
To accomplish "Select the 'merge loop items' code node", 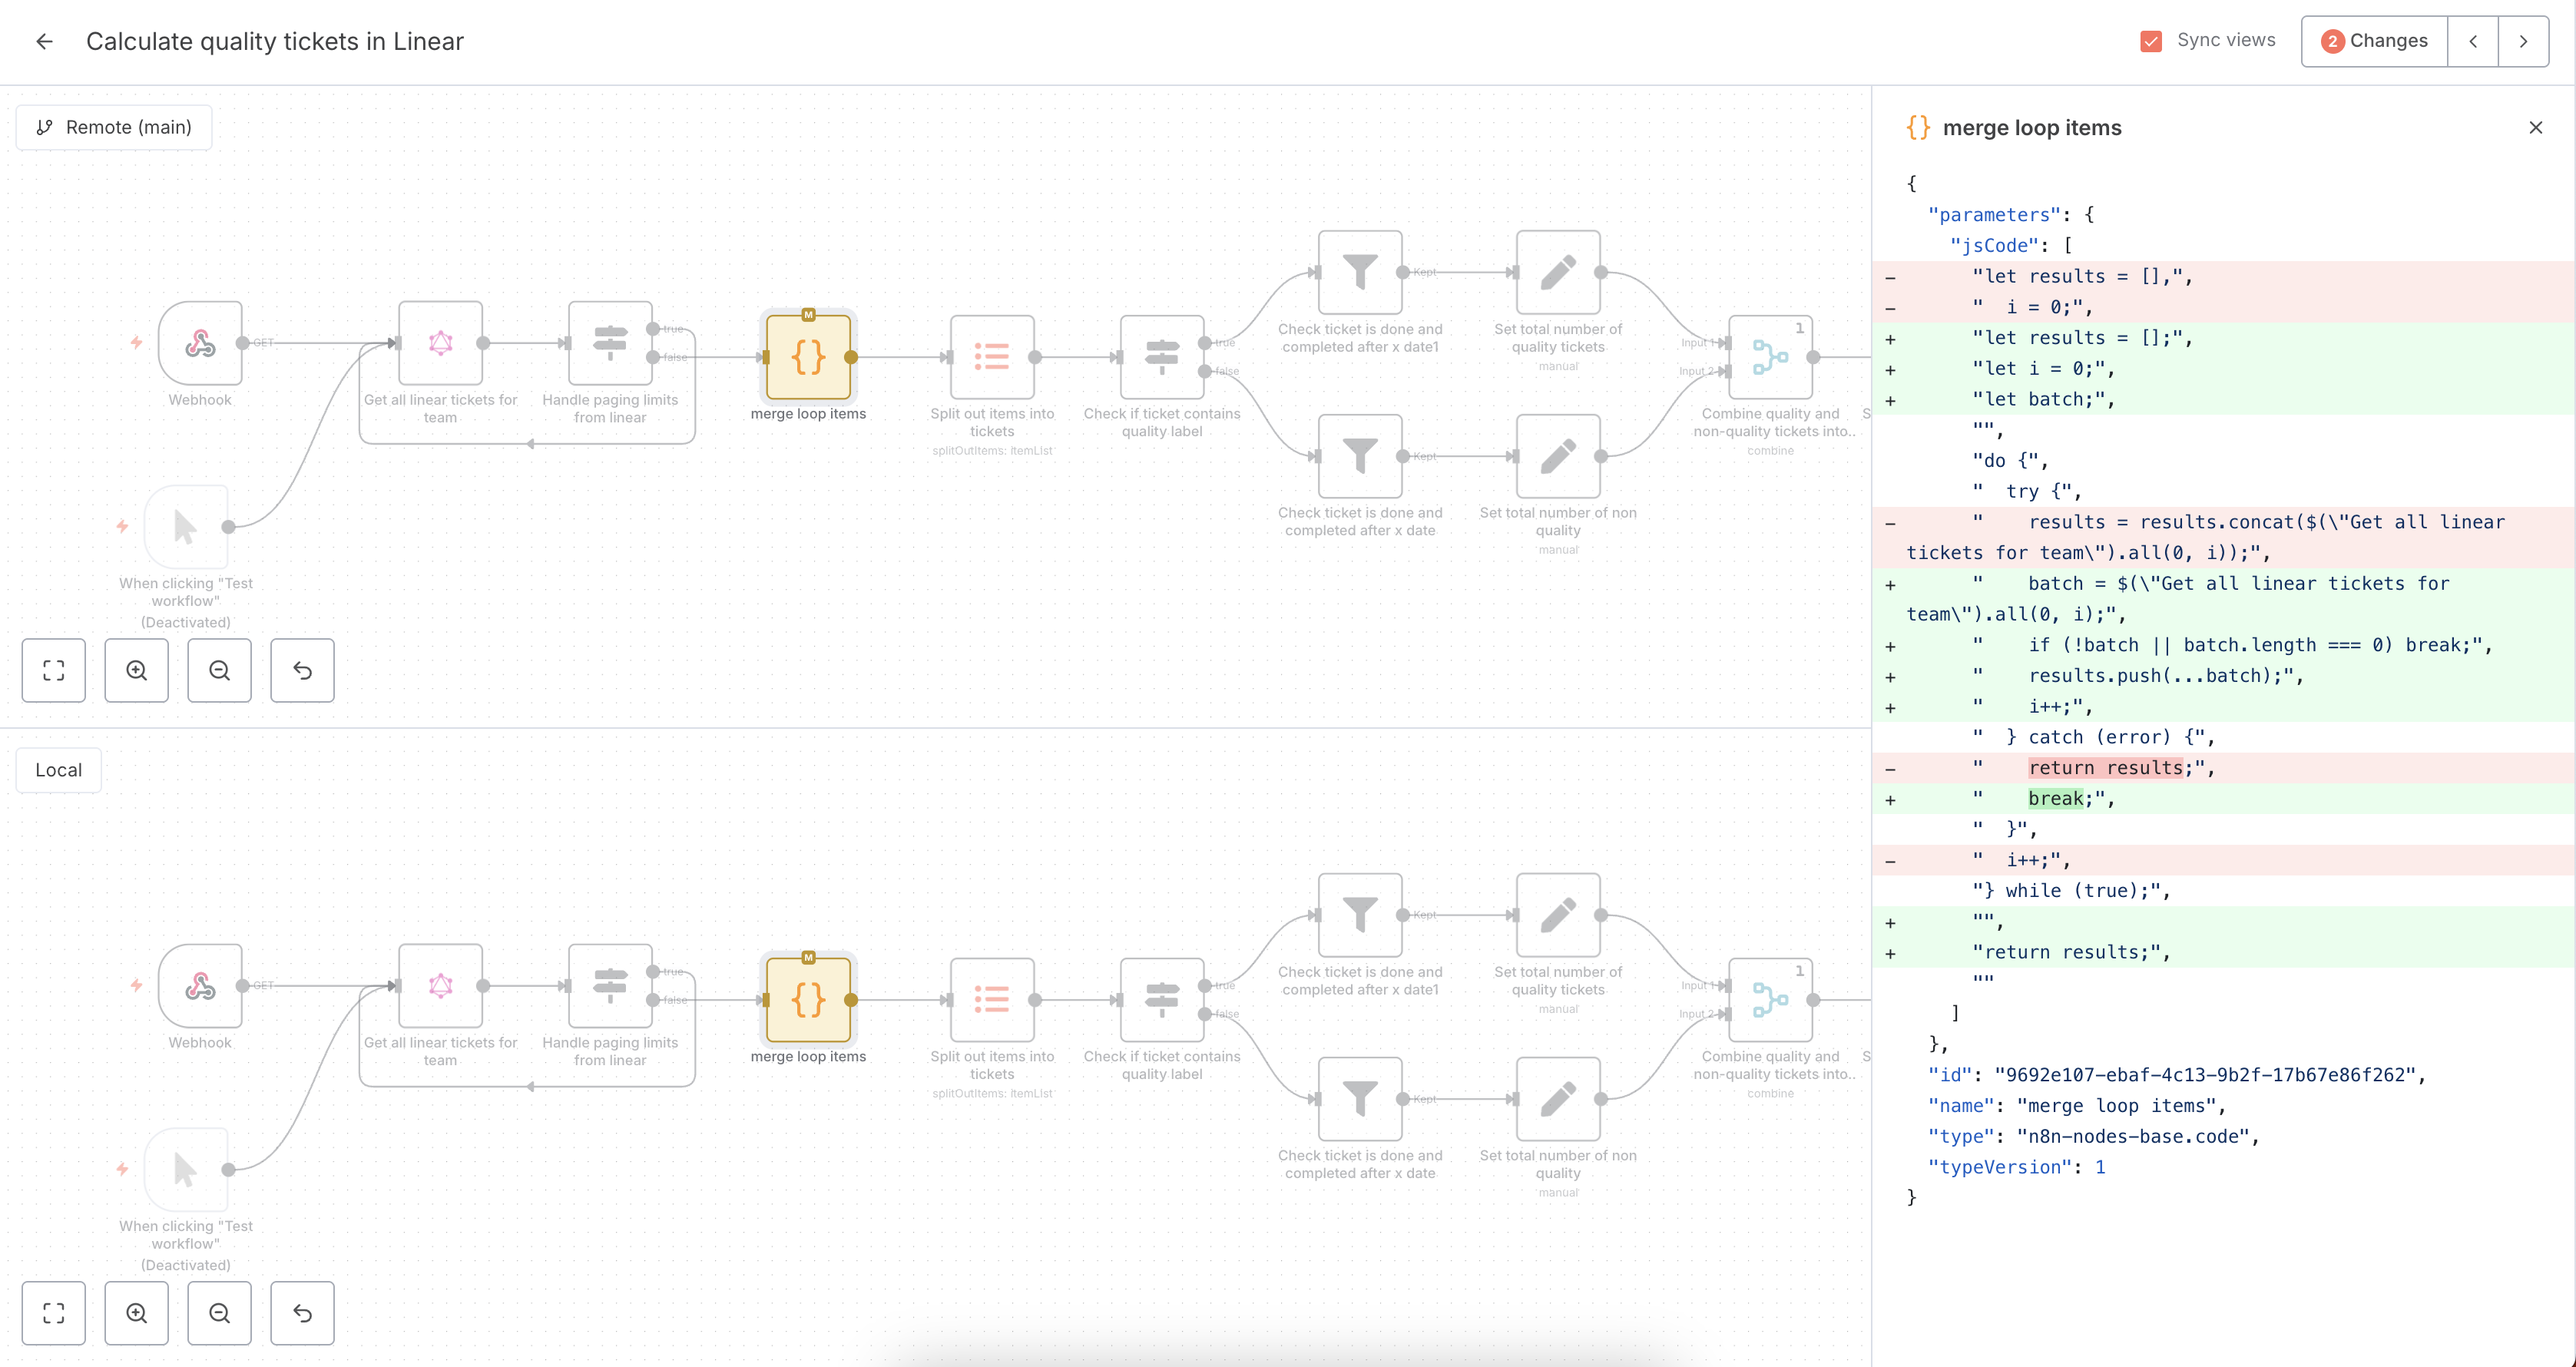I will point(808,358).
